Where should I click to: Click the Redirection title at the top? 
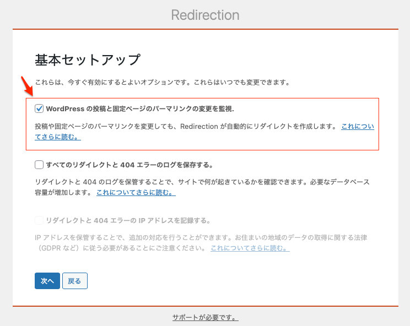tap(205, 14)
